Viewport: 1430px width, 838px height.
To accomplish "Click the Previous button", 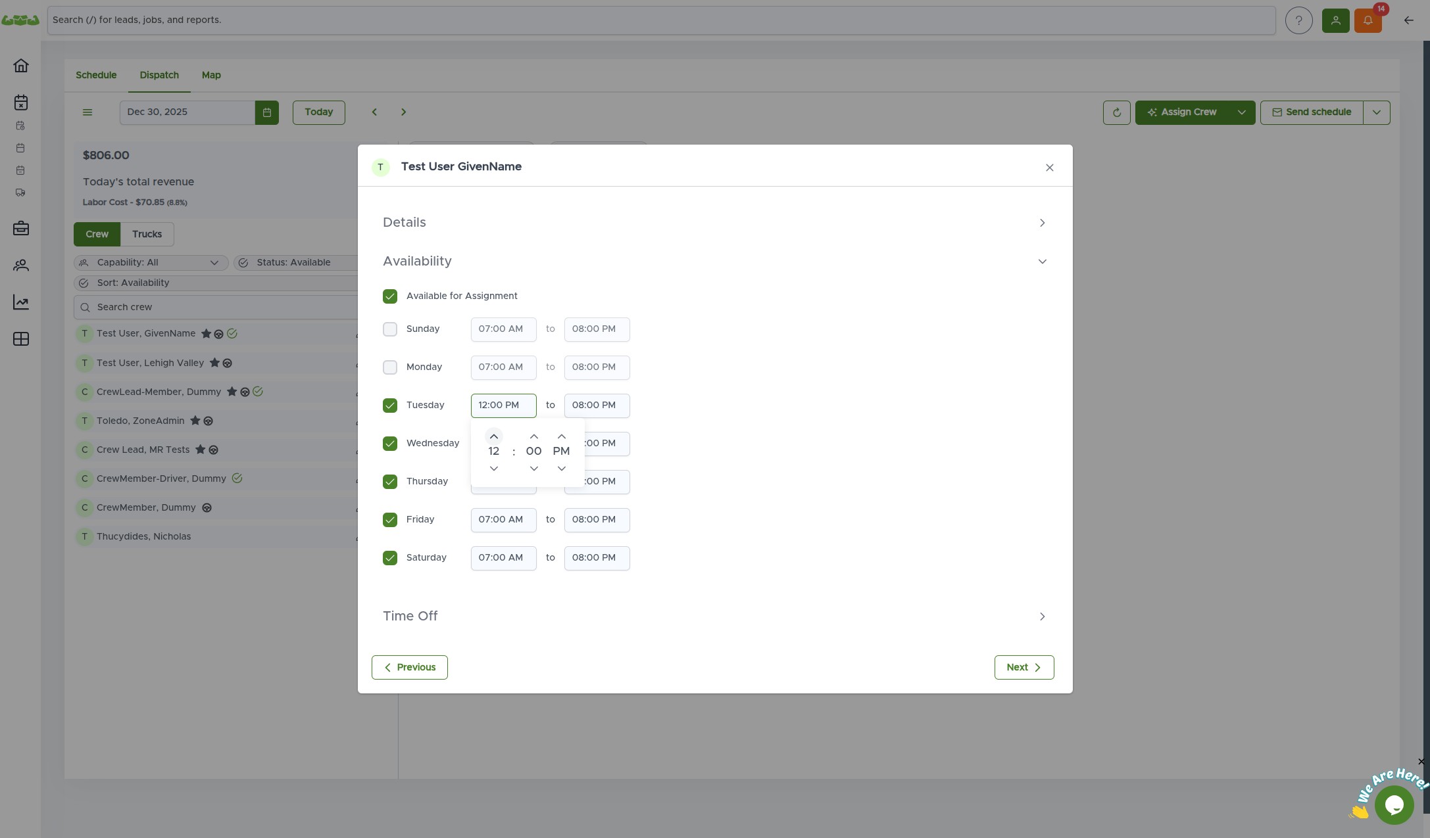I will pyautogui.click(x=410, y=667).
